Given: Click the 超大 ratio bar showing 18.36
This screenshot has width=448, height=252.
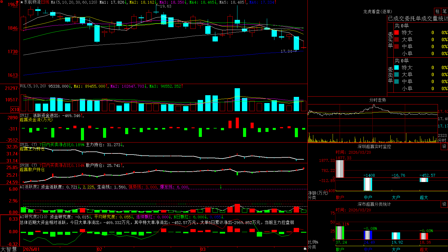Looking at the screenshot, I should pyautogui.click(x=424, y=236).
